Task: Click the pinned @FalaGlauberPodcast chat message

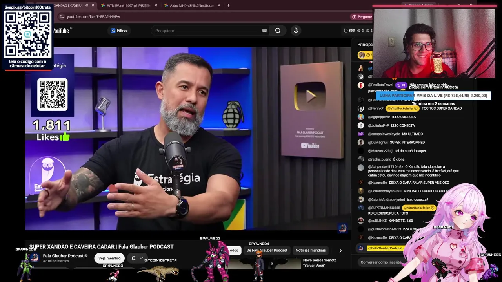Action: (x=384, y=248)
